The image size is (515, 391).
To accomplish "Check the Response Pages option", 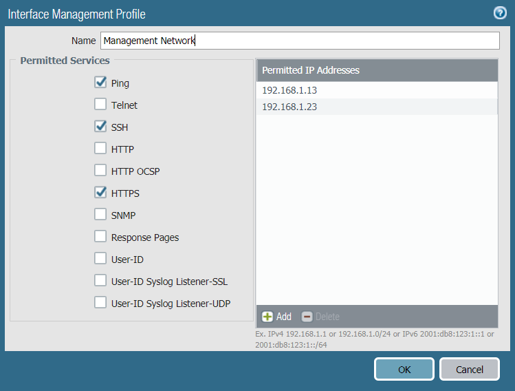I will (100, 237).
